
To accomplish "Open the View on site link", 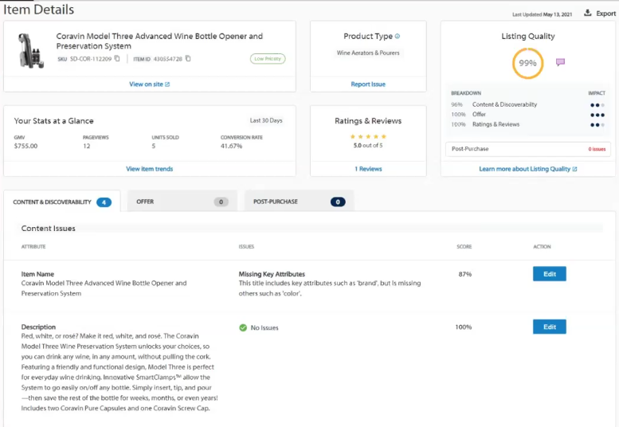I will coord(149,84).
